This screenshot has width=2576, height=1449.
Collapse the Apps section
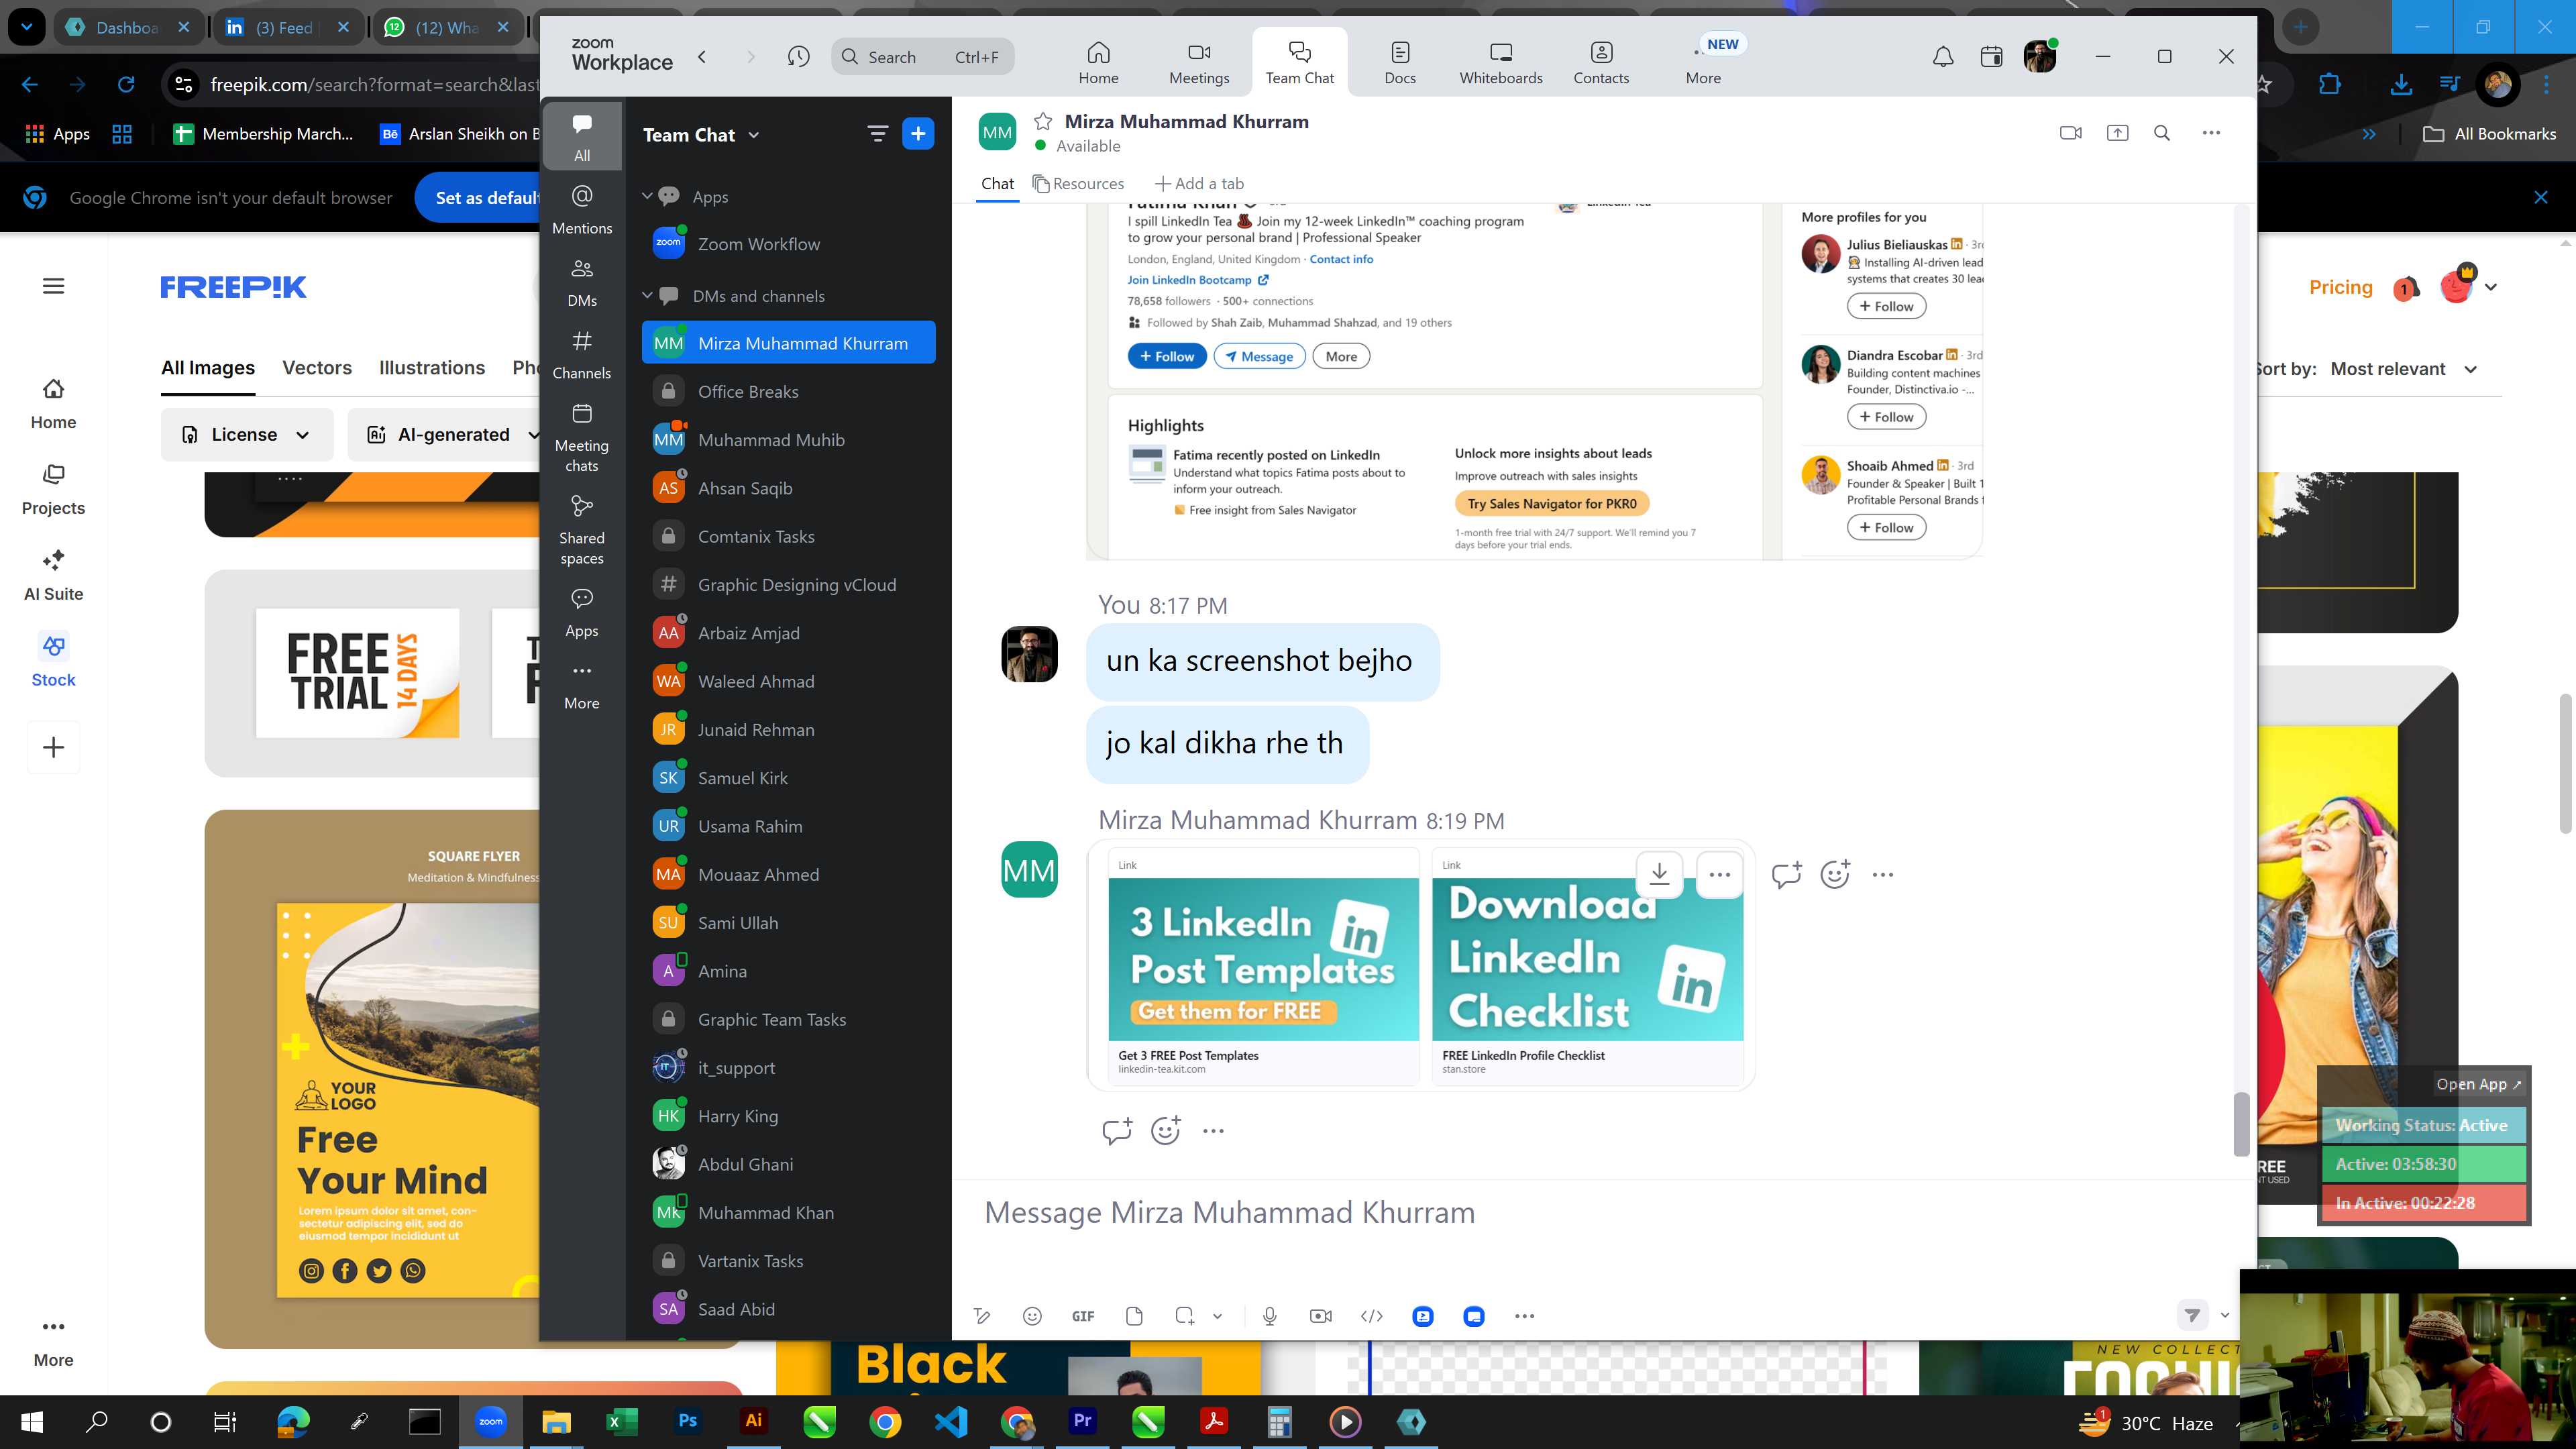tap(647, 196)
